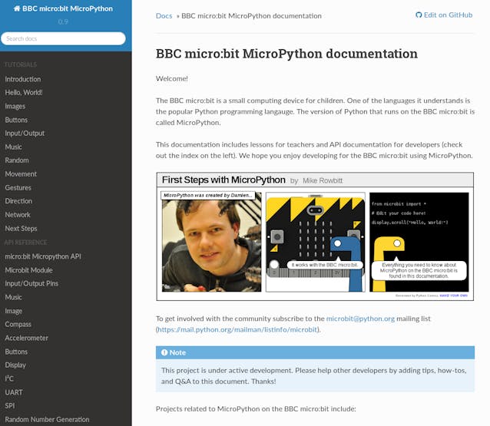Go to the Next Steps page
This screenshot has width=490, height=426.
click(x=21, y=229)
